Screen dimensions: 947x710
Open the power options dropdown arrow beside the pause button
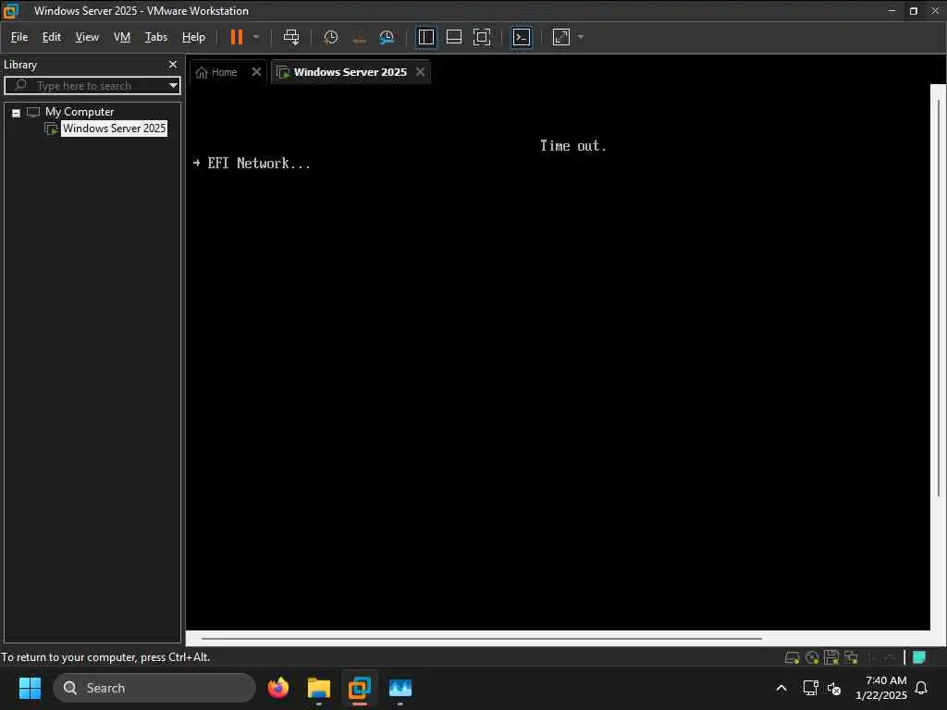[256, 37]
